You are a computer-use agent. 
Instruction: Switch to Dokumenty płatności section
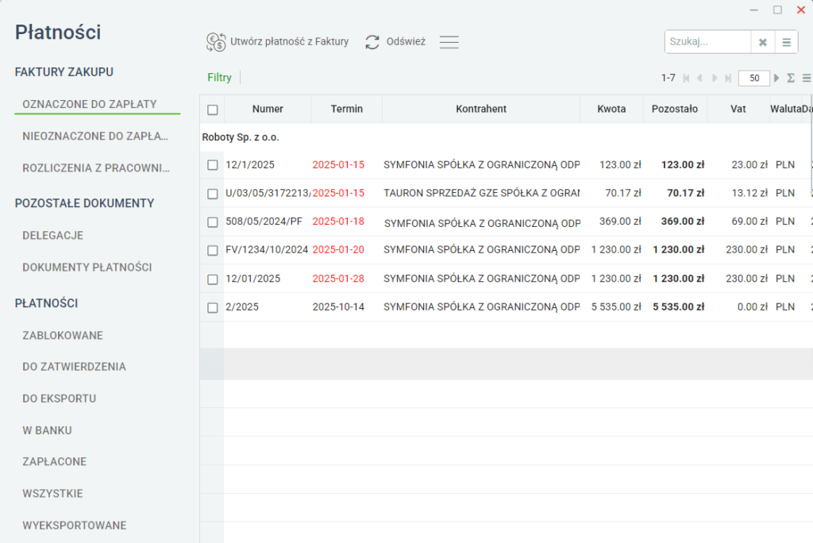(x=87, y=267)
